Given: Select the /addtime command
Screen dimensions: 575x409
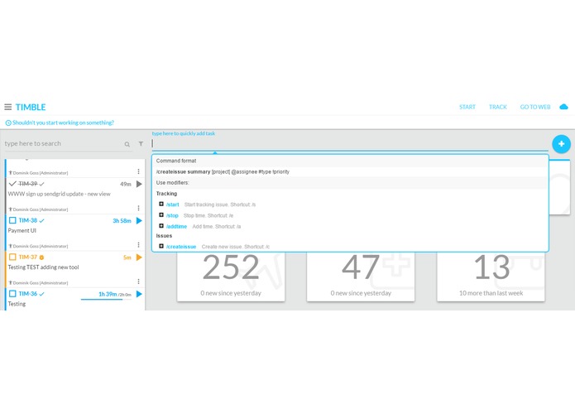Looking at the screenshot, I should point(176,227).
